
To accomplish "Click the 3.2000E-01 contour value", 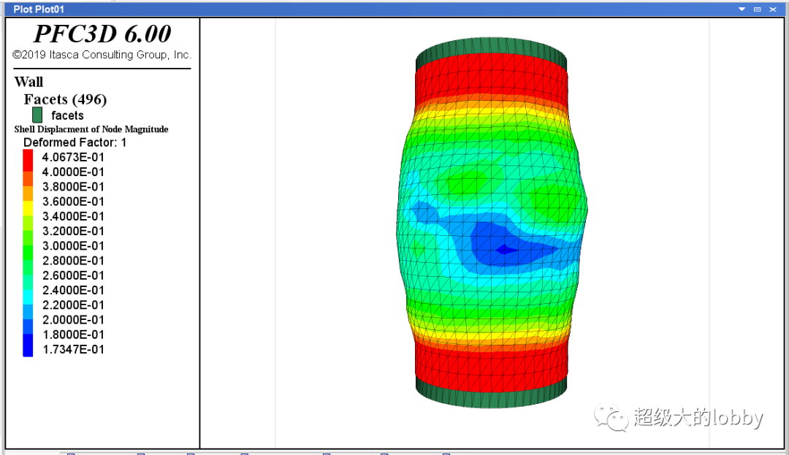I will pyautogui.click(x=73, y=231).
